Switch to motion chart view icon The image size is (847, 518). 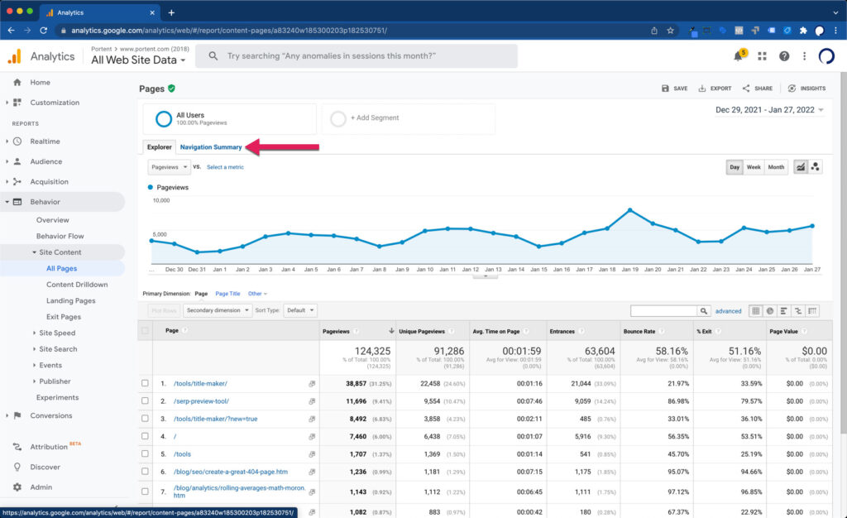pos(815,167)
